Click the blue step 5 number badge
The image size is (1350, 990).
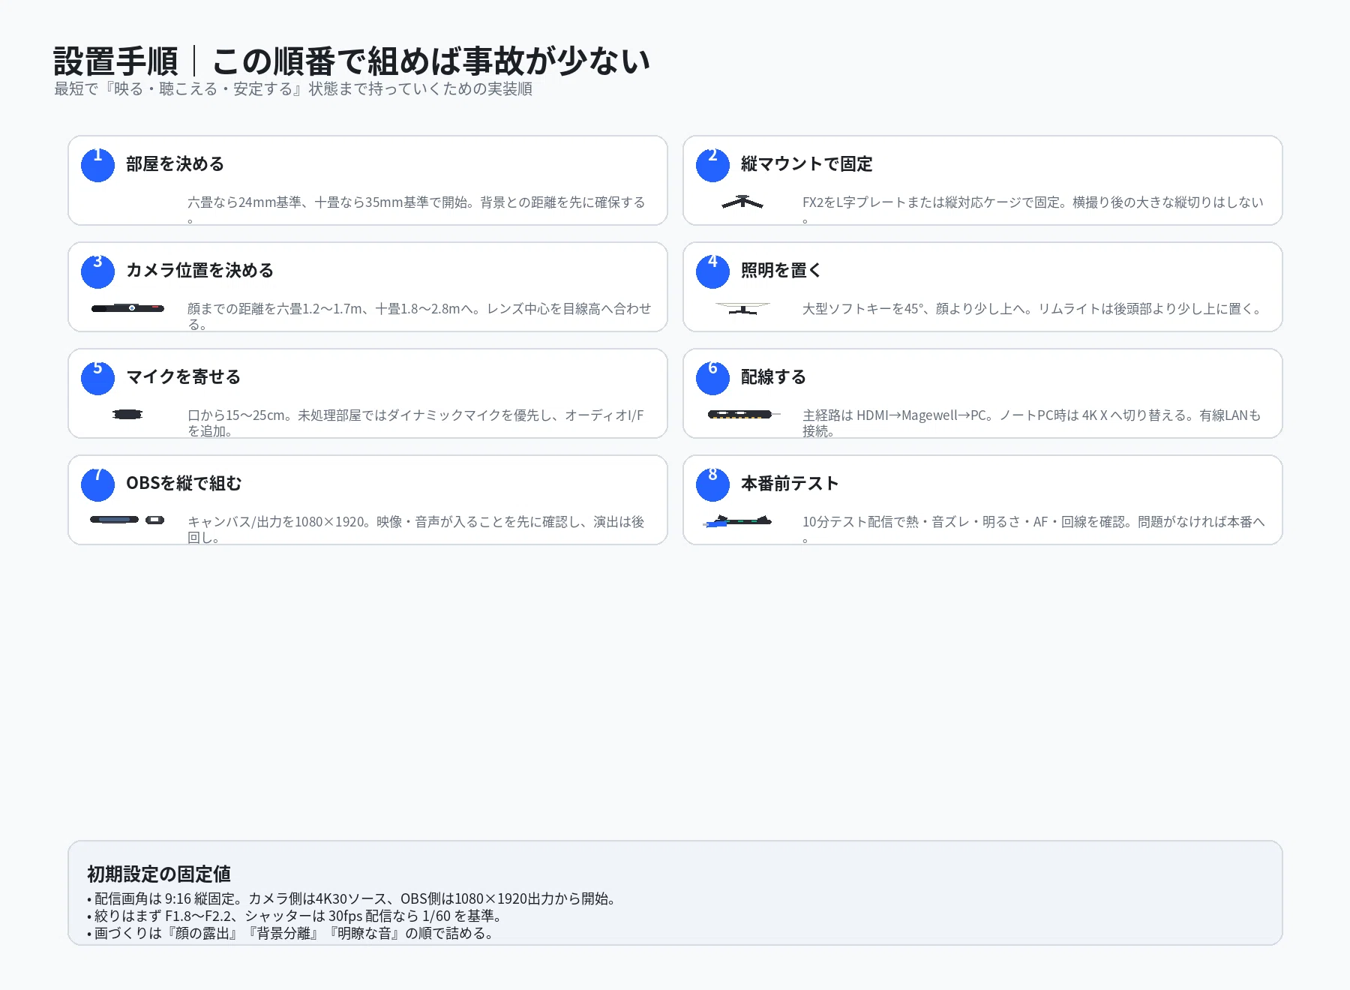[97, 378]
